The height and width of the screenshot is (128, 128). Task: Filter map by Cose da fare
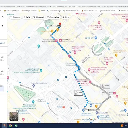53,17
